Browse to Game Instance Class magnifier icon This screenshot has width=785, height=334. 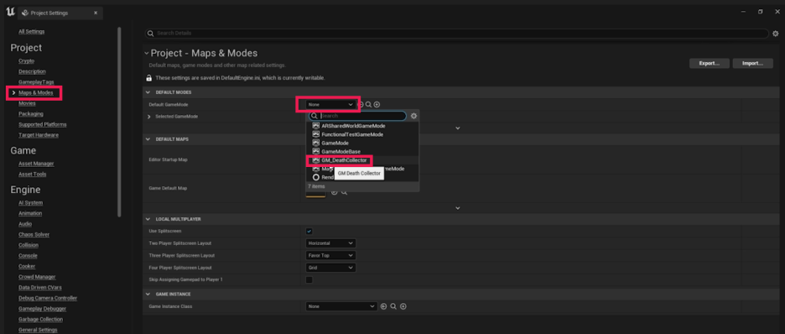click(393, 306)
